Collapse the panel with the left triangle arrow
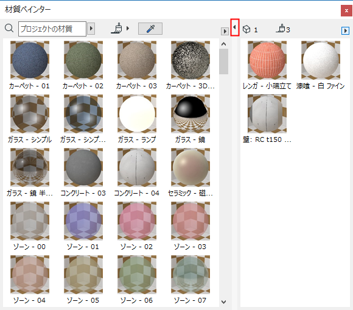 tap(235, 27)
